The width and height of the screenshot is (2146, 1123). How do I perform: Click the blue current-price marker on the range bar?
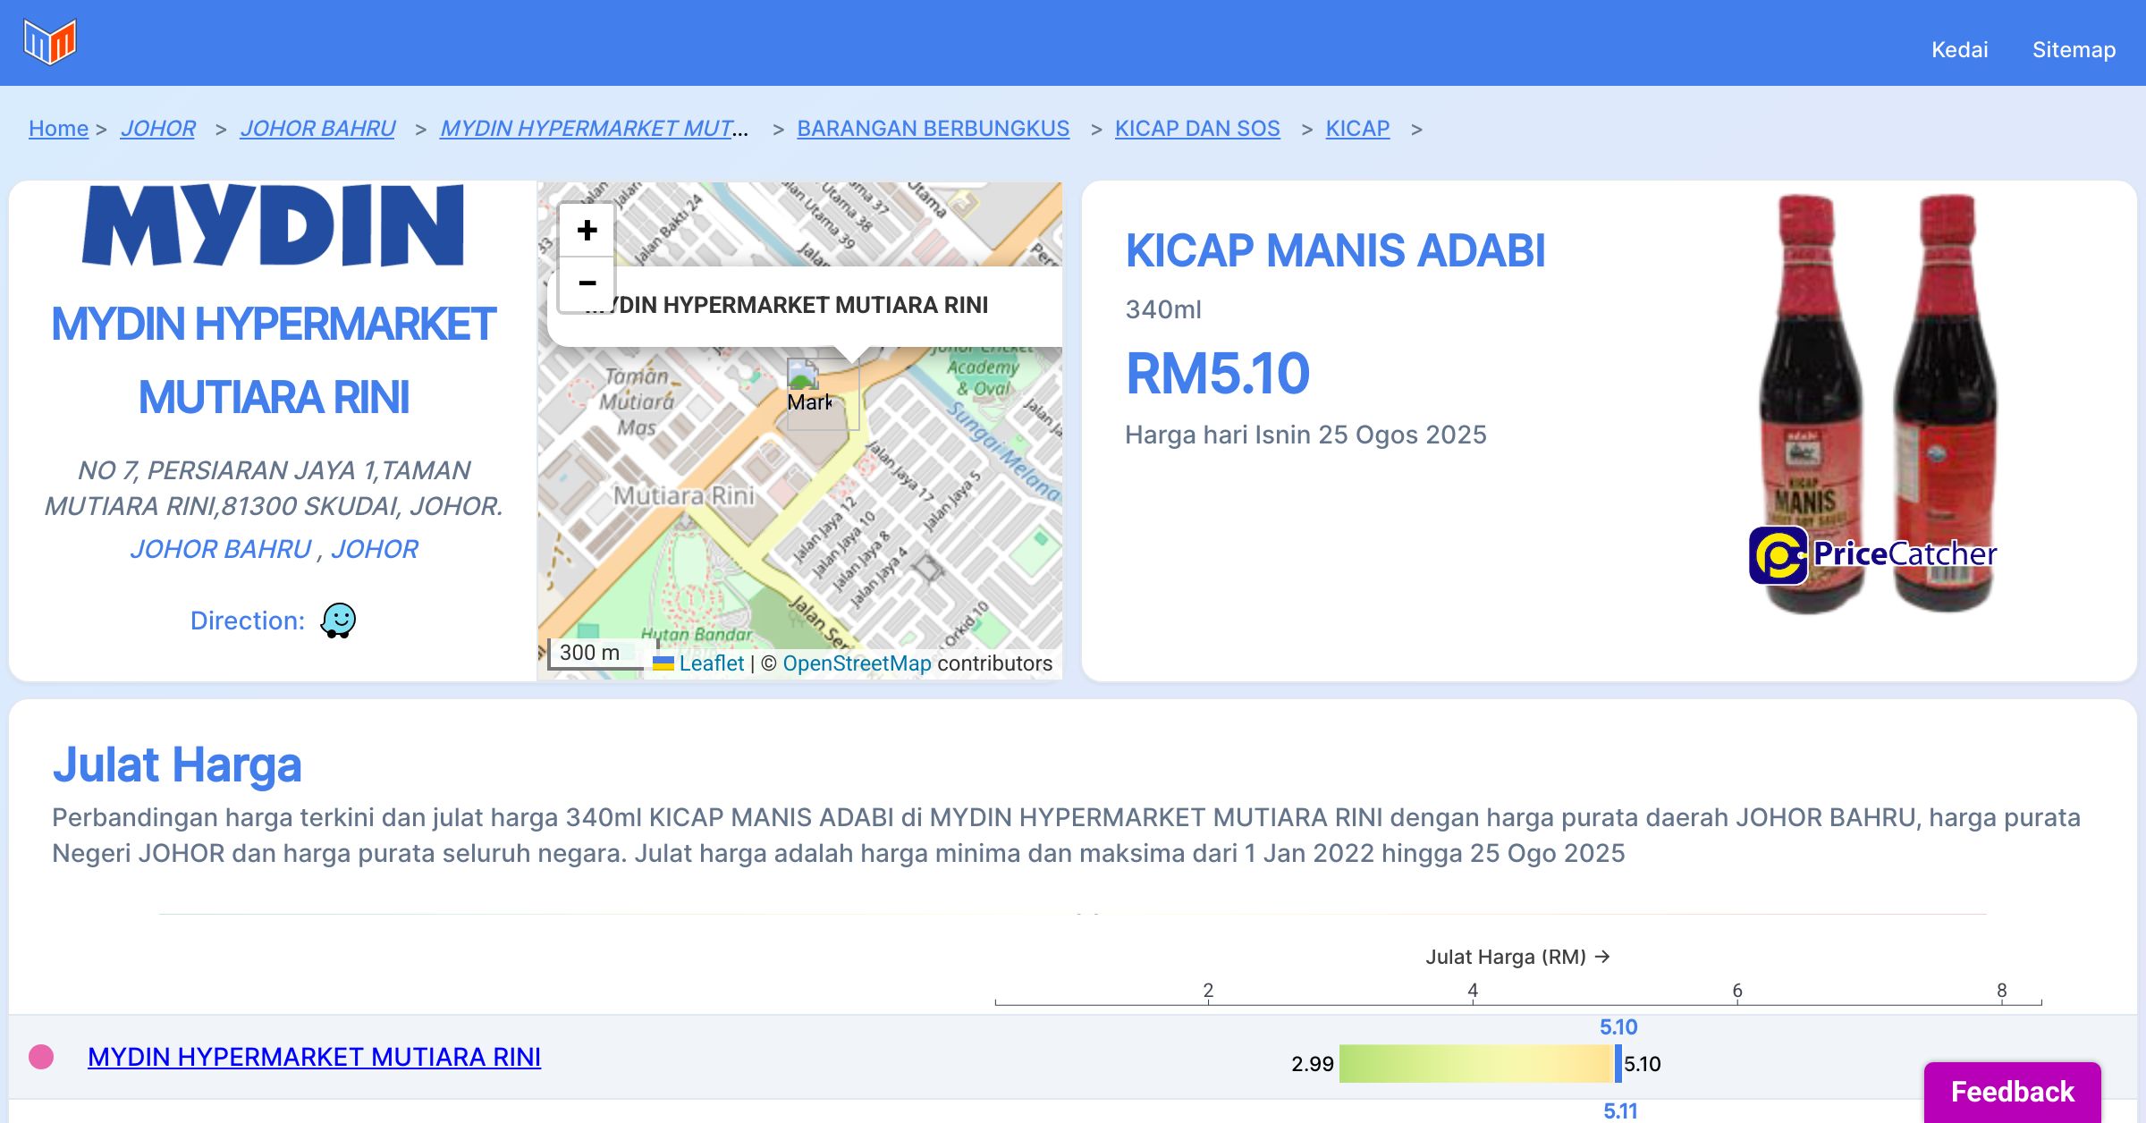[1618, 1064]
